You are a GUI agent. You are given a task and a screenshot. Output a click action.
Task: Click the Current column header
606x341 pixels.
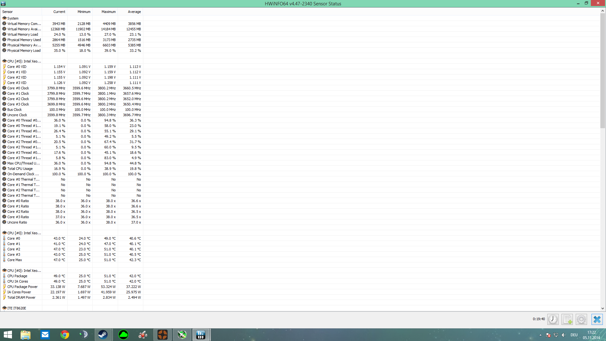(x=59, y=12)
